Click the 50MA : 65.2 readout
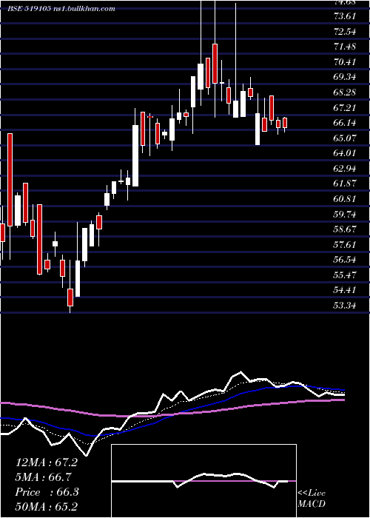Screen dimensions: 370x518 click(x=47, y=507)
